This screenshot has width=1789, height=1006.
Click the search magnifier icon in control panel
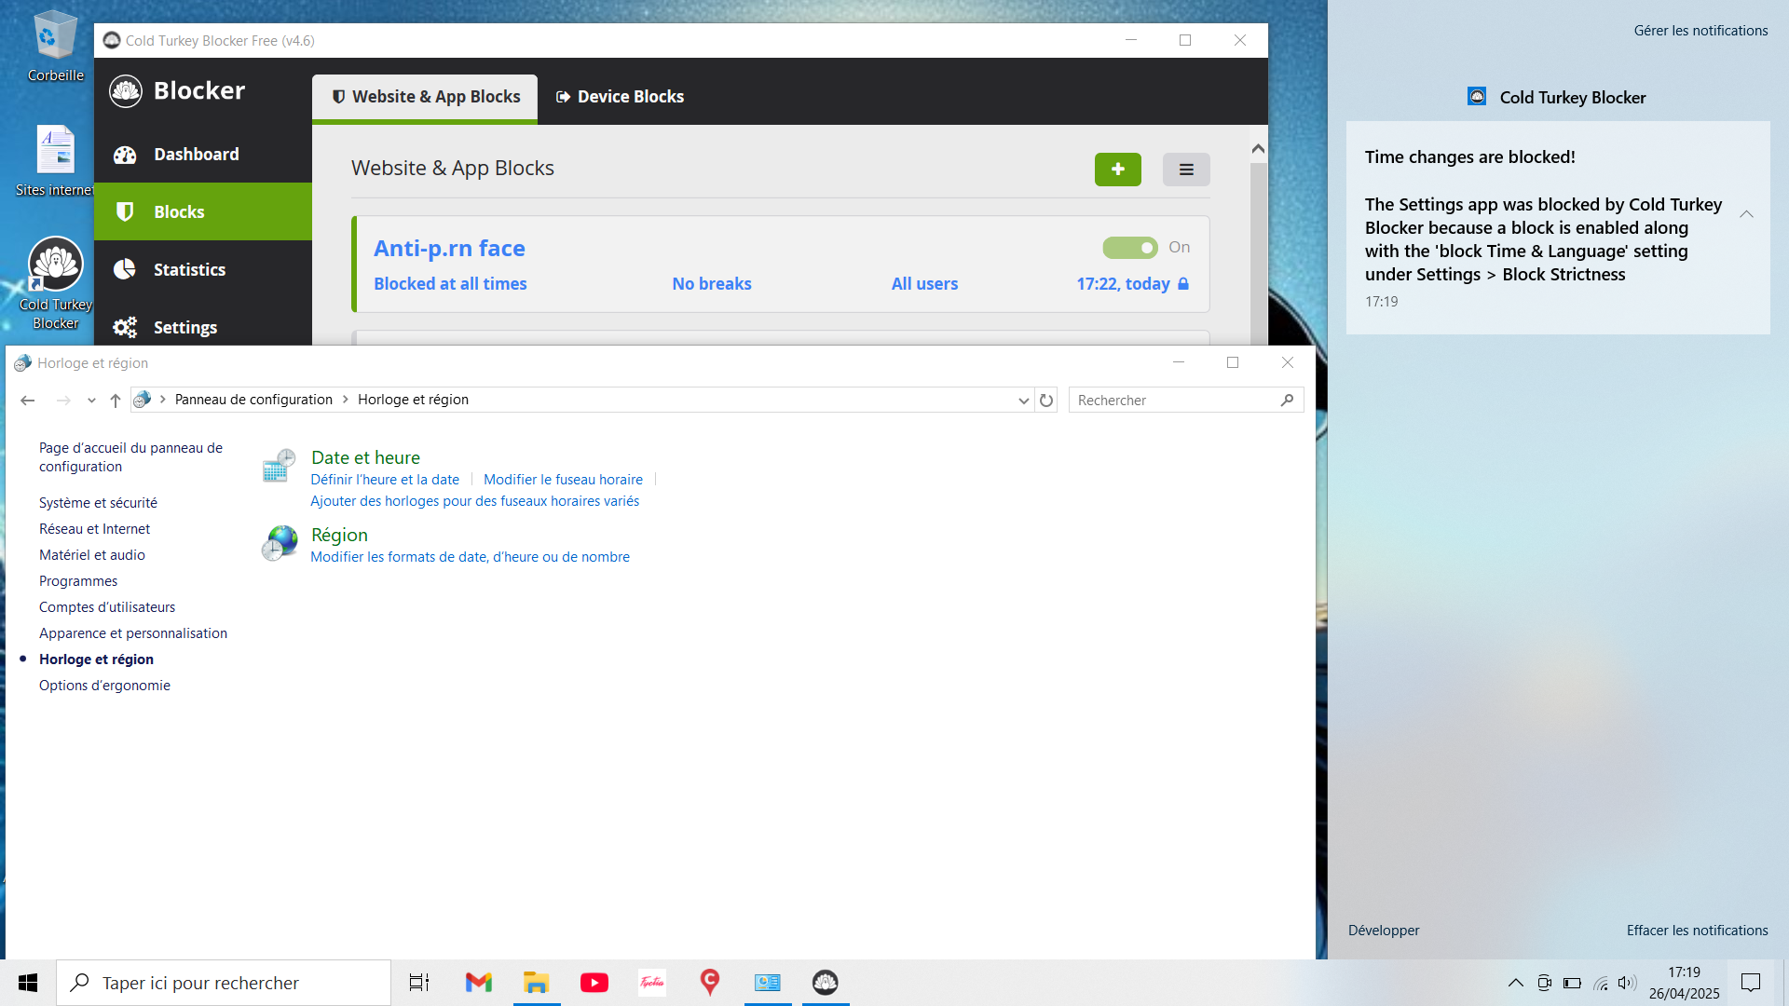[x=1288, y=401]
